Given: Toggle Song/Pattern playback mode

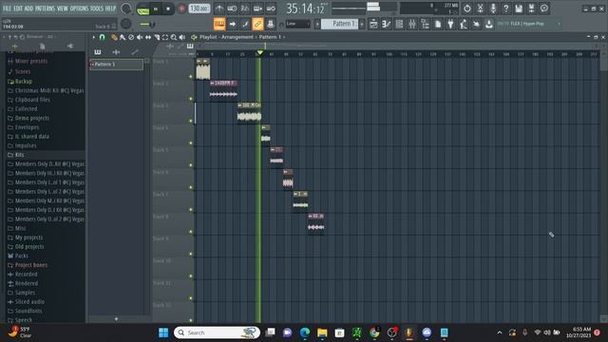Looking at the screenshot, I should click(x=142, y=9).
